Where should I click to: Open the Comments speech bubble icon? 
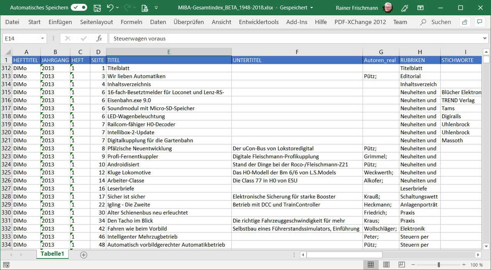pos(479,22)
